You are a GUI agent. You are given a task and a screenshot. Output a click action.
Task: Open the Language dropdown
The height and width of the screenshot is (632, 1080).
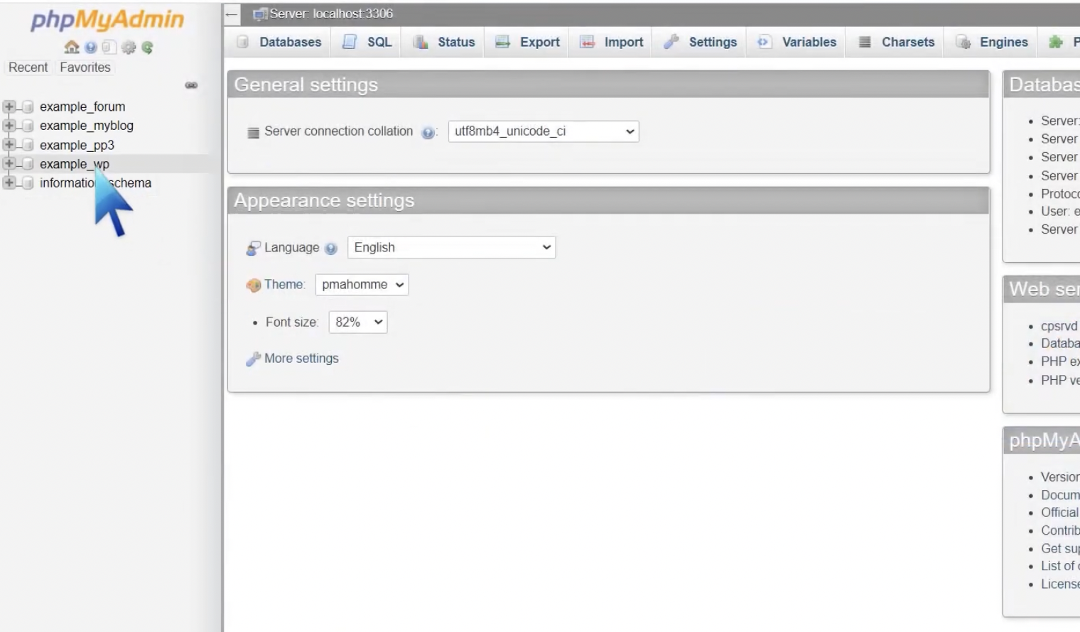451,248
